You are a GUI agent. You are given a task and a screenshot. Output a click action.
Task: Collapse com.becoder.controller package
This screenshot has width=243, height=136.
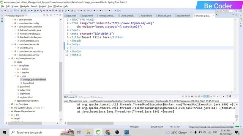tap(12, 27)
